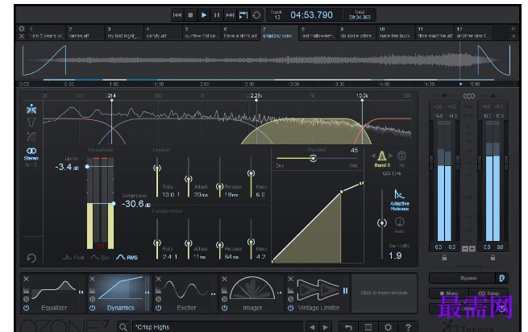
Task: Select the crossover band view icon
Action: point(31,109)
